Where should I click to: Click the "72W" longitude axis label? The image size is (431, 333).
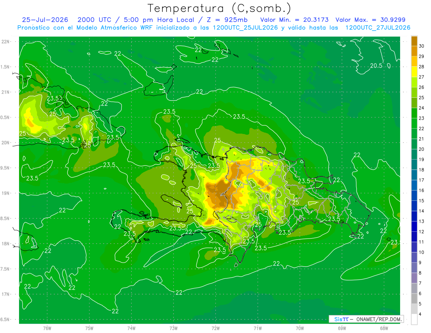215,328
